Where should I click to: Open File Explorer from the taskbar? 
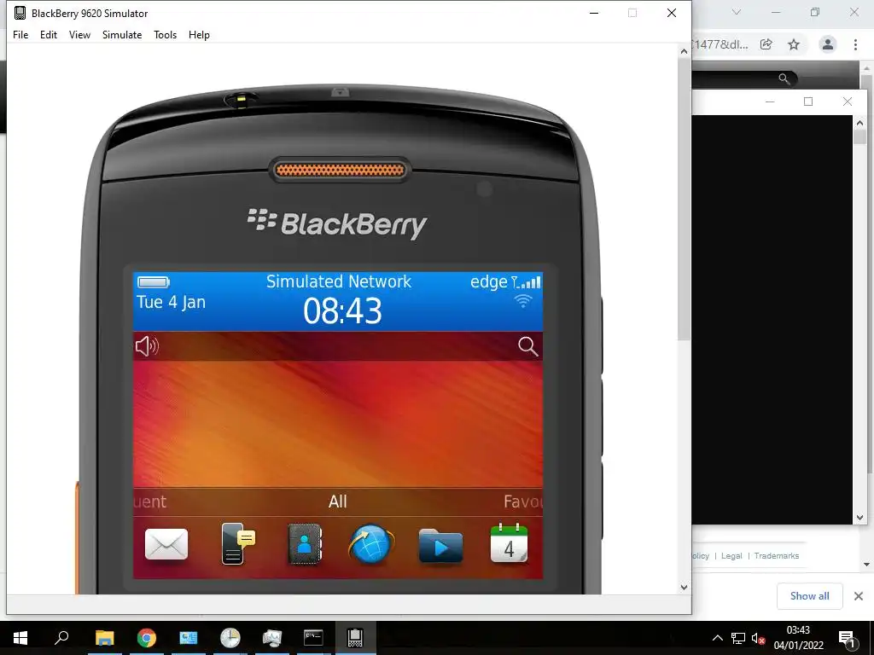click(104, 638)
